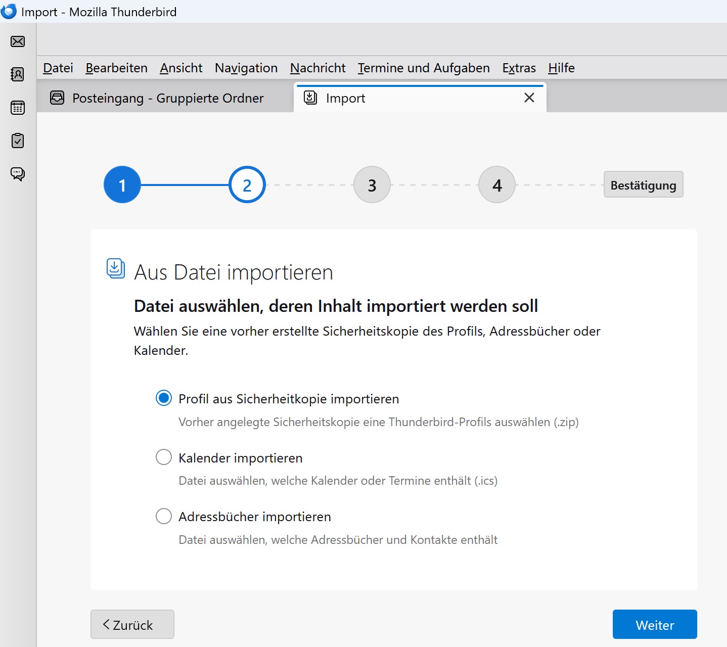Screen dimensions: 727x647
Task: Open the Tasks sidebar icon
Action: 18,141
